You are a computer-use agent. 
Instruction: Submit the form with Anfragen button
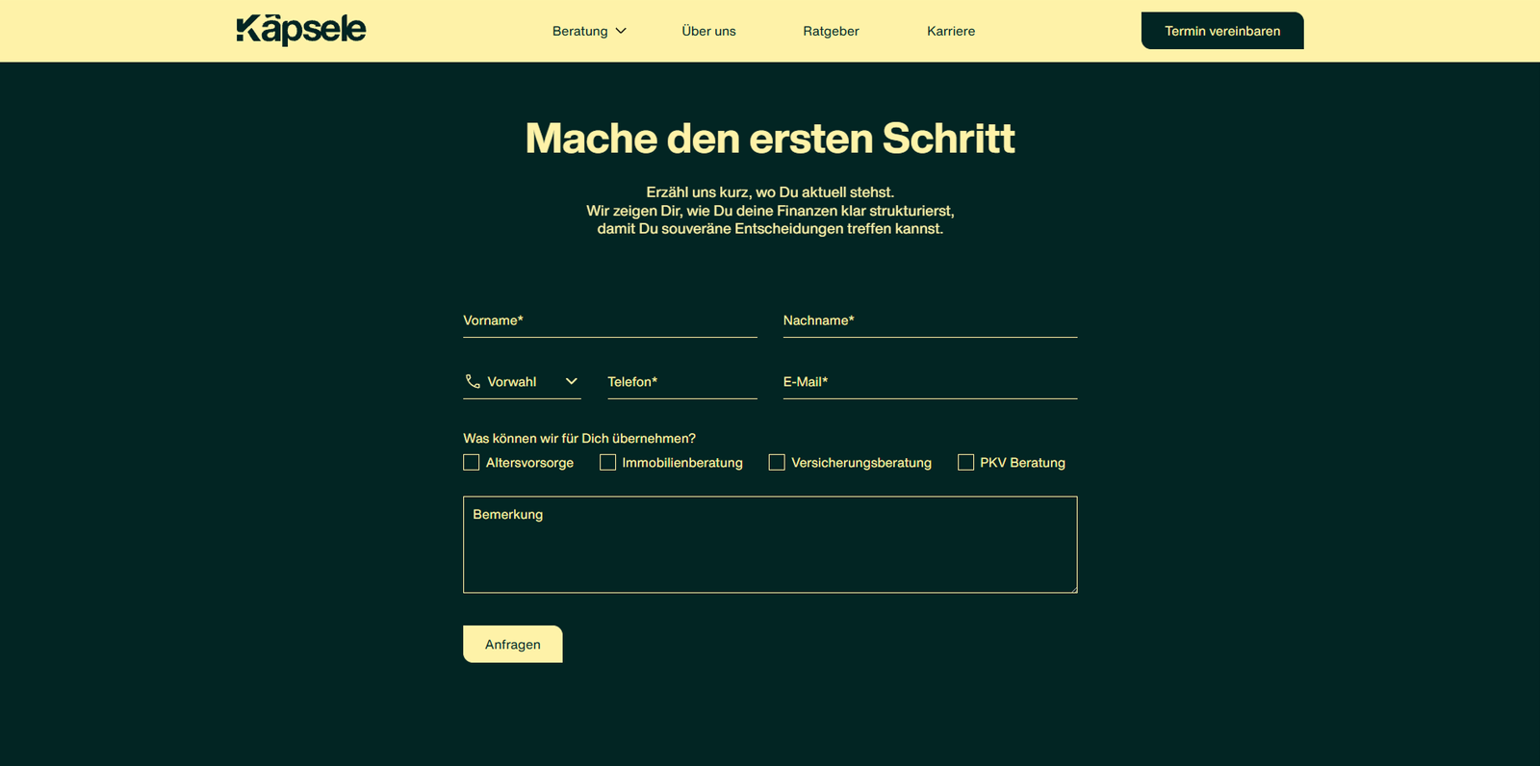coord(513,645)
